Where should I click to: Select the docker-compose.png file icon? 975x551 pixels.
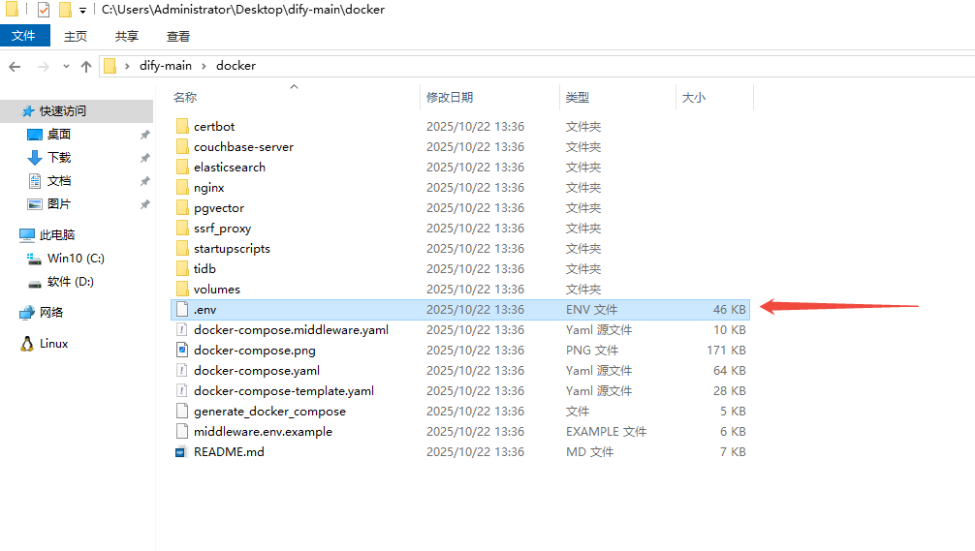[181, 351]
